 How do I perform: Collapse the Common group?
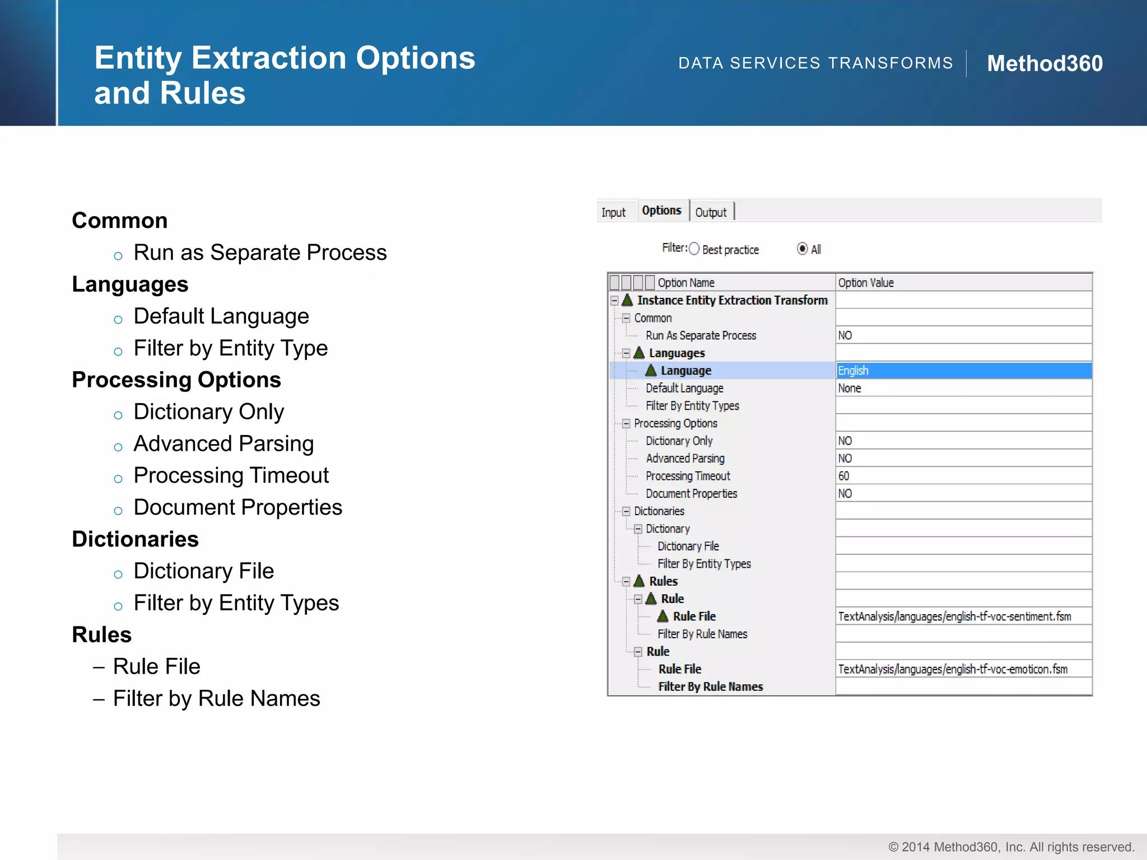click(626, 318)
